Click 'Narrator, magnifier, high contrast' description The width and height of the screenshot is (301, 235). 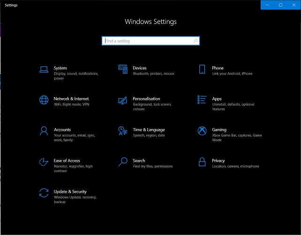tap(73, 168)
